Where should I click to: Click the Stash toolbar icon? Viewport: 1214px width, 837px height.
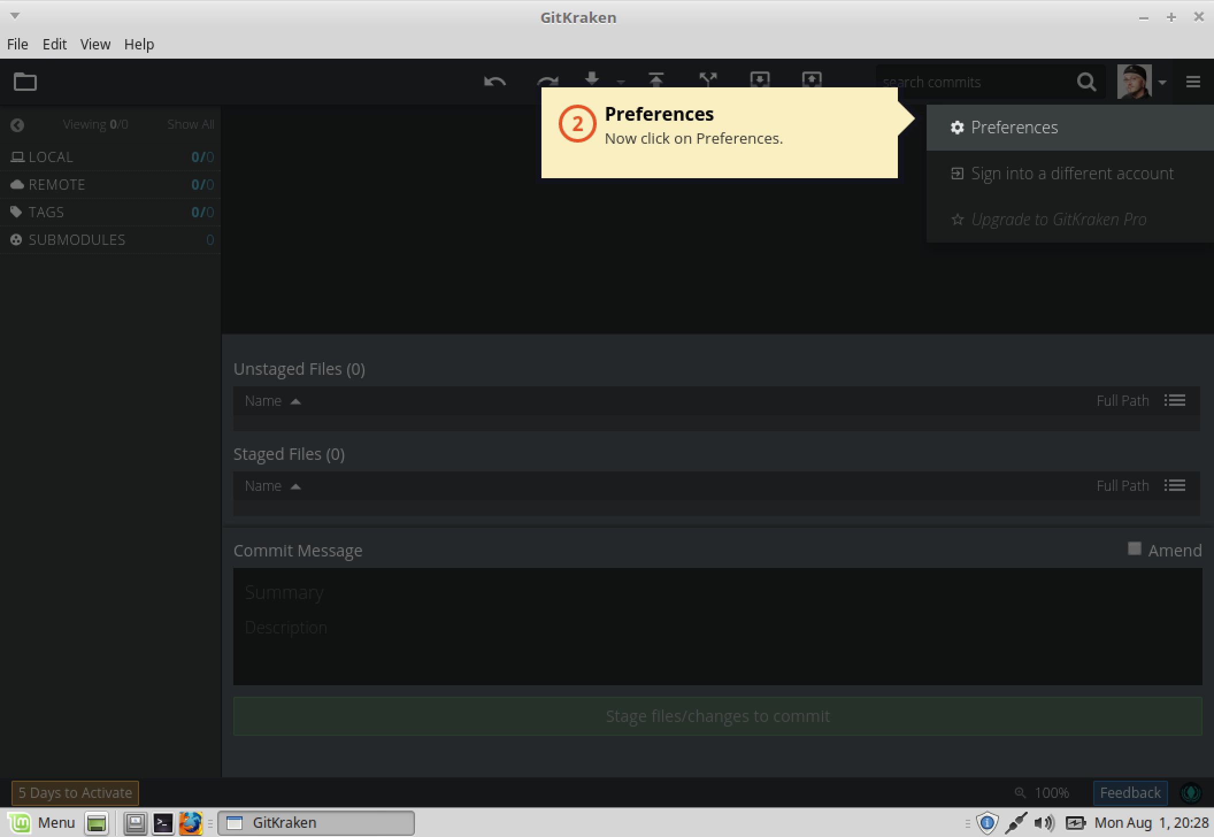pos(760,79)
